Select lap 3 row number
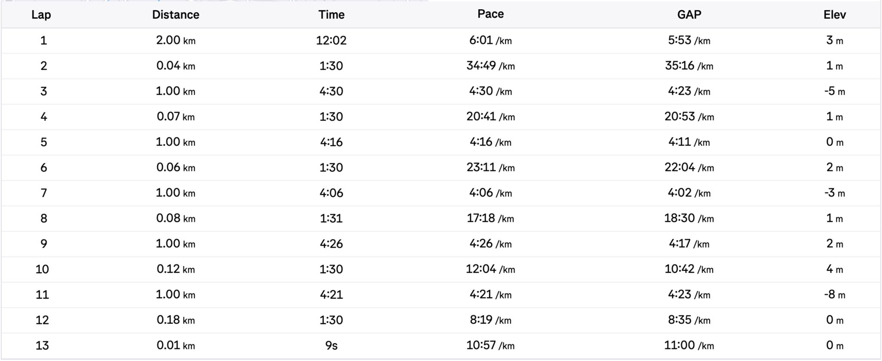Image resolution: width=882 pixels, height=361 pixels. click(43, 91)
